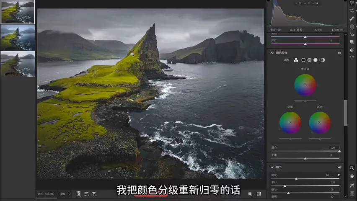Viewport: 357px width, 201px height.
Task: Toggle the grid overlay icon
Action: tap(352, 193)
